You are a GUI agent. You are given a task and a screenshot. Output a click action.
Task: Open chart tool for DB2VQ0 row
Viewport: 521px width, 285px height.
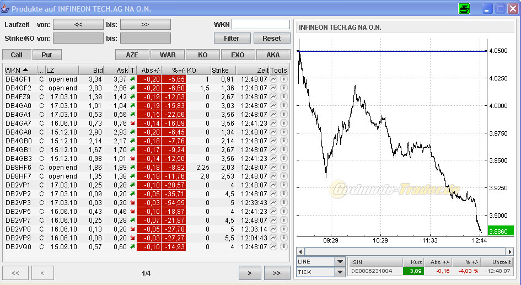point(273,246)
